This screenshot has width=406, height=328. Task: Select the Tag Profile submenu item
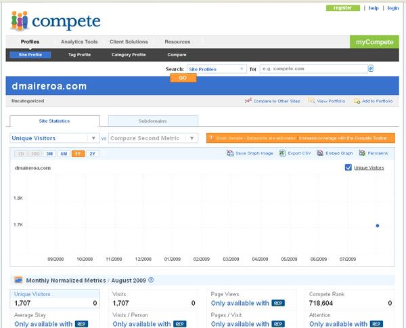click(79, 55)
